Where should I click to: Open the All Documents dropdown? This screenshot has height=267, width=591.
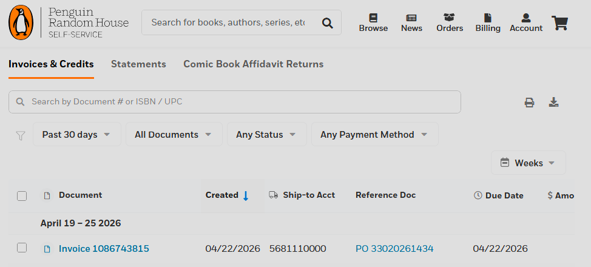pos(174,134)
